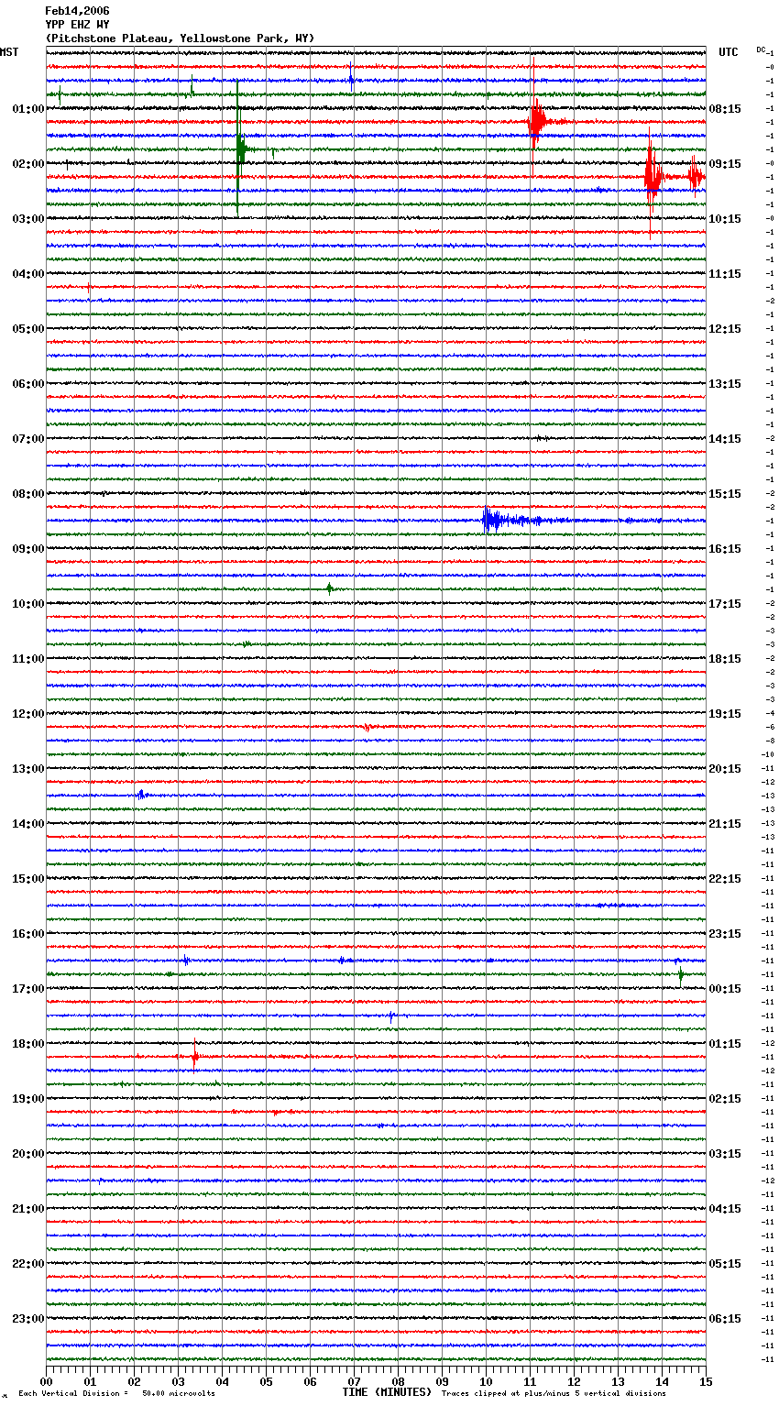The height and width of the screenshot is (1406, 779).
Task: Select the 23:00 MST time label
Action: (x=28, y=1319)
